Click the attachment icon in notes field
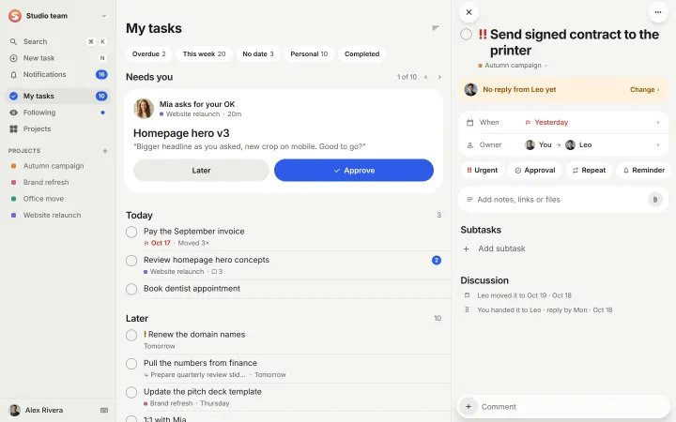The width and height of the screenshot is (676, 422). pos(655,200)
